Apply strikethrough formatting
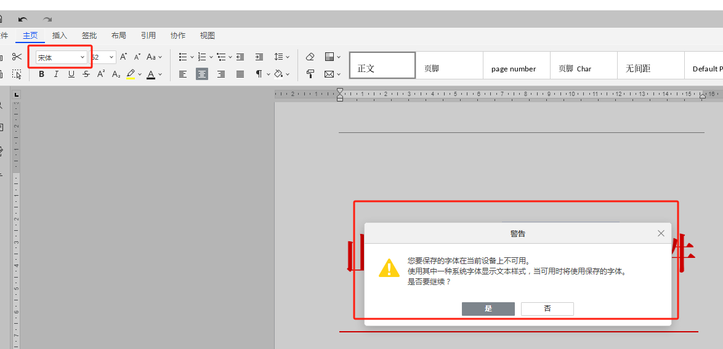This screenshot has width=723, height=349. click(86, 74)
